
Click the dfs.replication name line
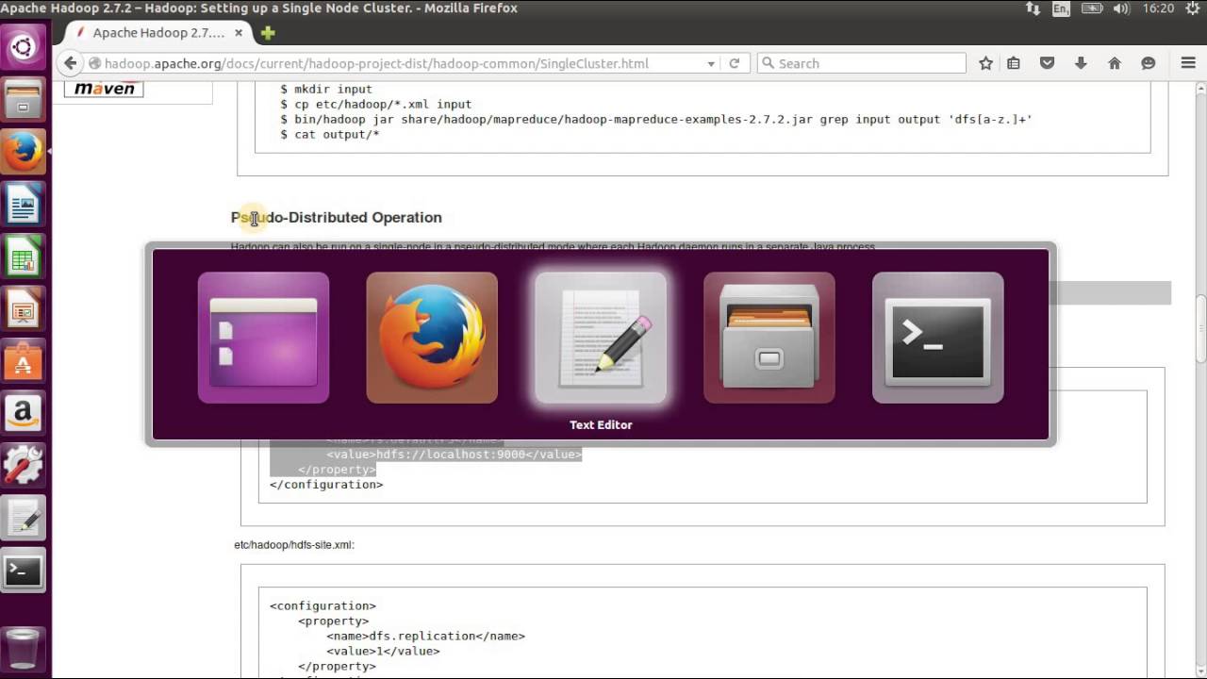(x=425, y=636)
